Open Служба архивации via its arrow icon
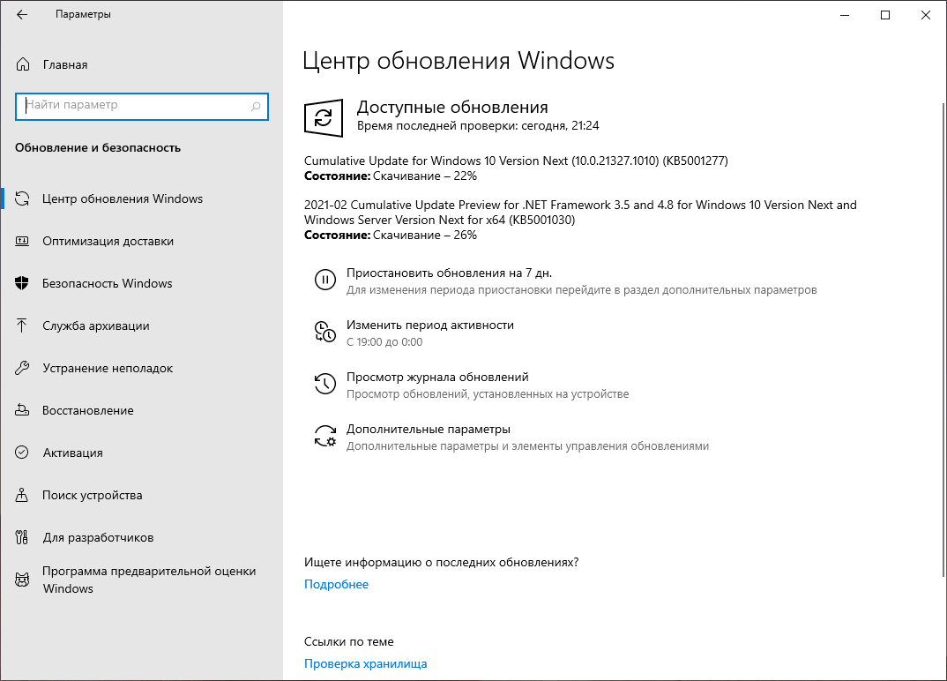 23,326
